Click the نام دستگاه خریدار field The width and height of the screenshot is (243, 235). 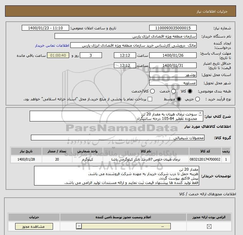(126, 36)
